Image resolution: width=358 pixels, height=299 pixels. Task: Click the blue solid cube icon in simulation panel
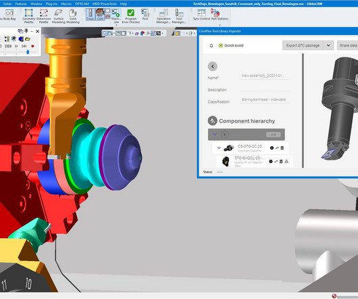21,39
